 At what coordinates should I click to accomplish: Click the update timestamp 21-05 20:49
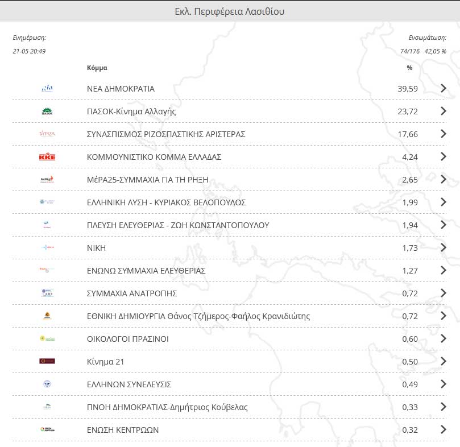coord(29,51)
